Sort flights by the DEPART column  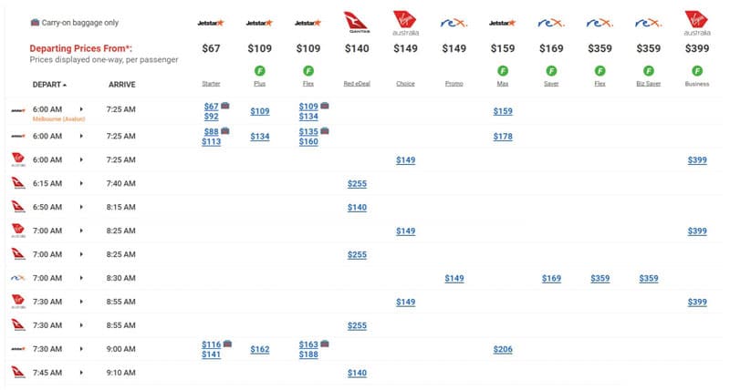49,85
